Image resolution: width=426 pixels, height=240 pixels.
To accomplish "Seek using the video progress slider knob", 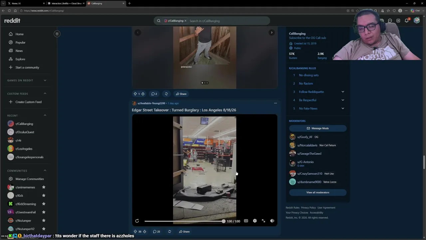I will [x=223, y=221].
